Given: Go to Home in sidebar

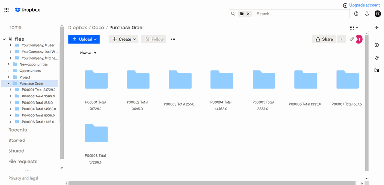Looking at the screenshot, I should click(15, 27).
